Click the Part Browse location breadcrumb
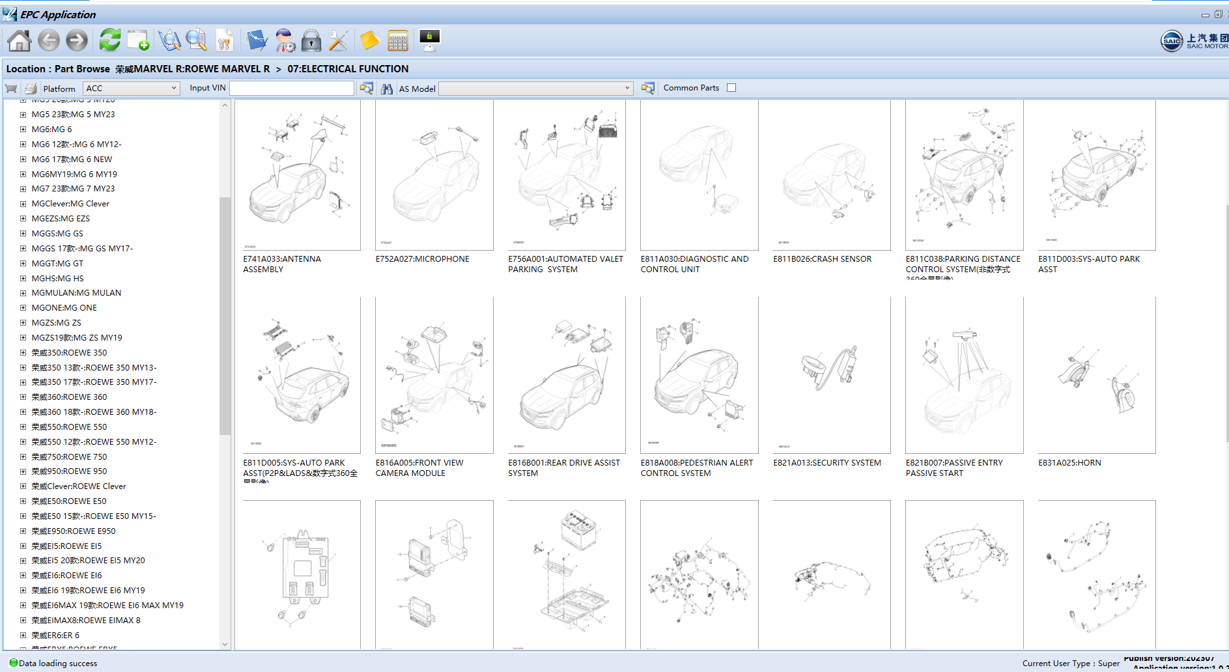The height and width of the screenshot is (672, 1229). click(82, 68)
